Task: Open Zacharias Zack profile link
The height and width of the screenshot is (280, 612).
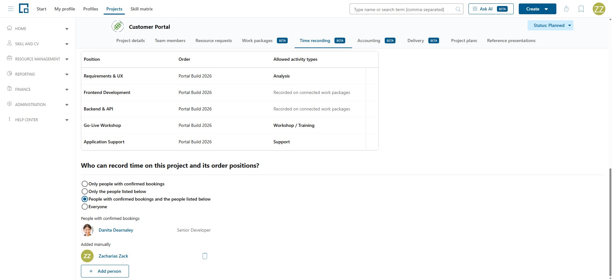Action: (x=113, y=256)
